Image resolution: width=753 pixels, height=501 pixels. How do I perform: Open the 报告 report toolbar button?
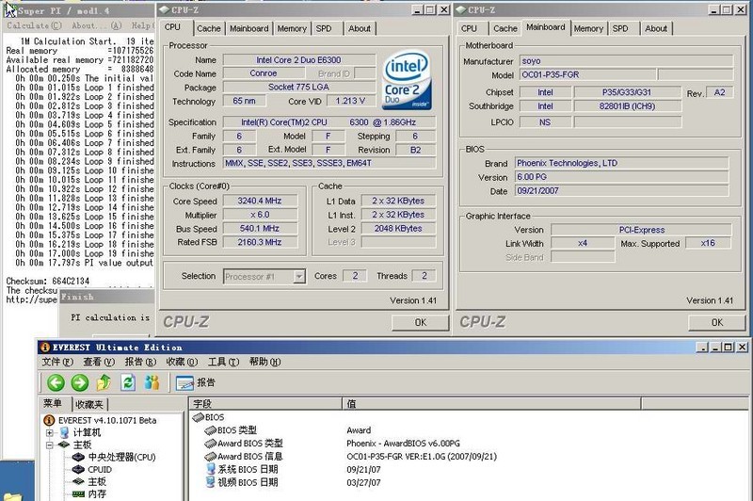click(195, 383)
